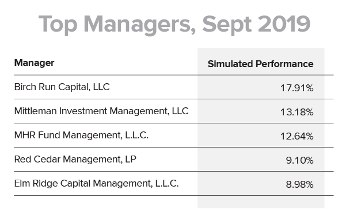Click the 17.91% performance value
This screenshot has height=217, width=342.
[x=297, y=88]
